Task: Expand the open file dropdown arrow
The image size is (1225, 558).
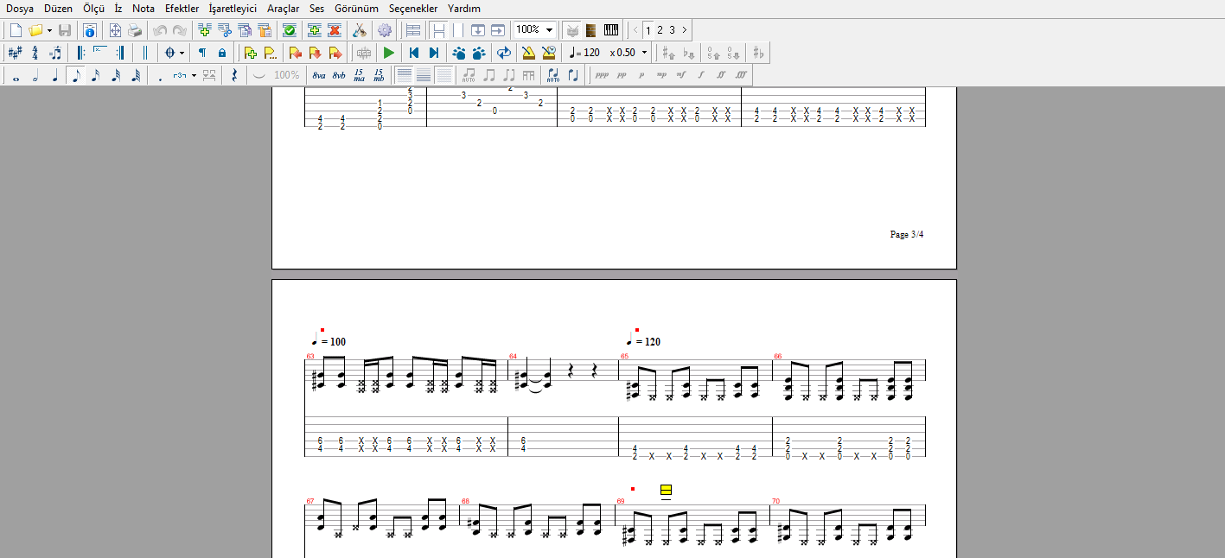Action: pos(49,30)
